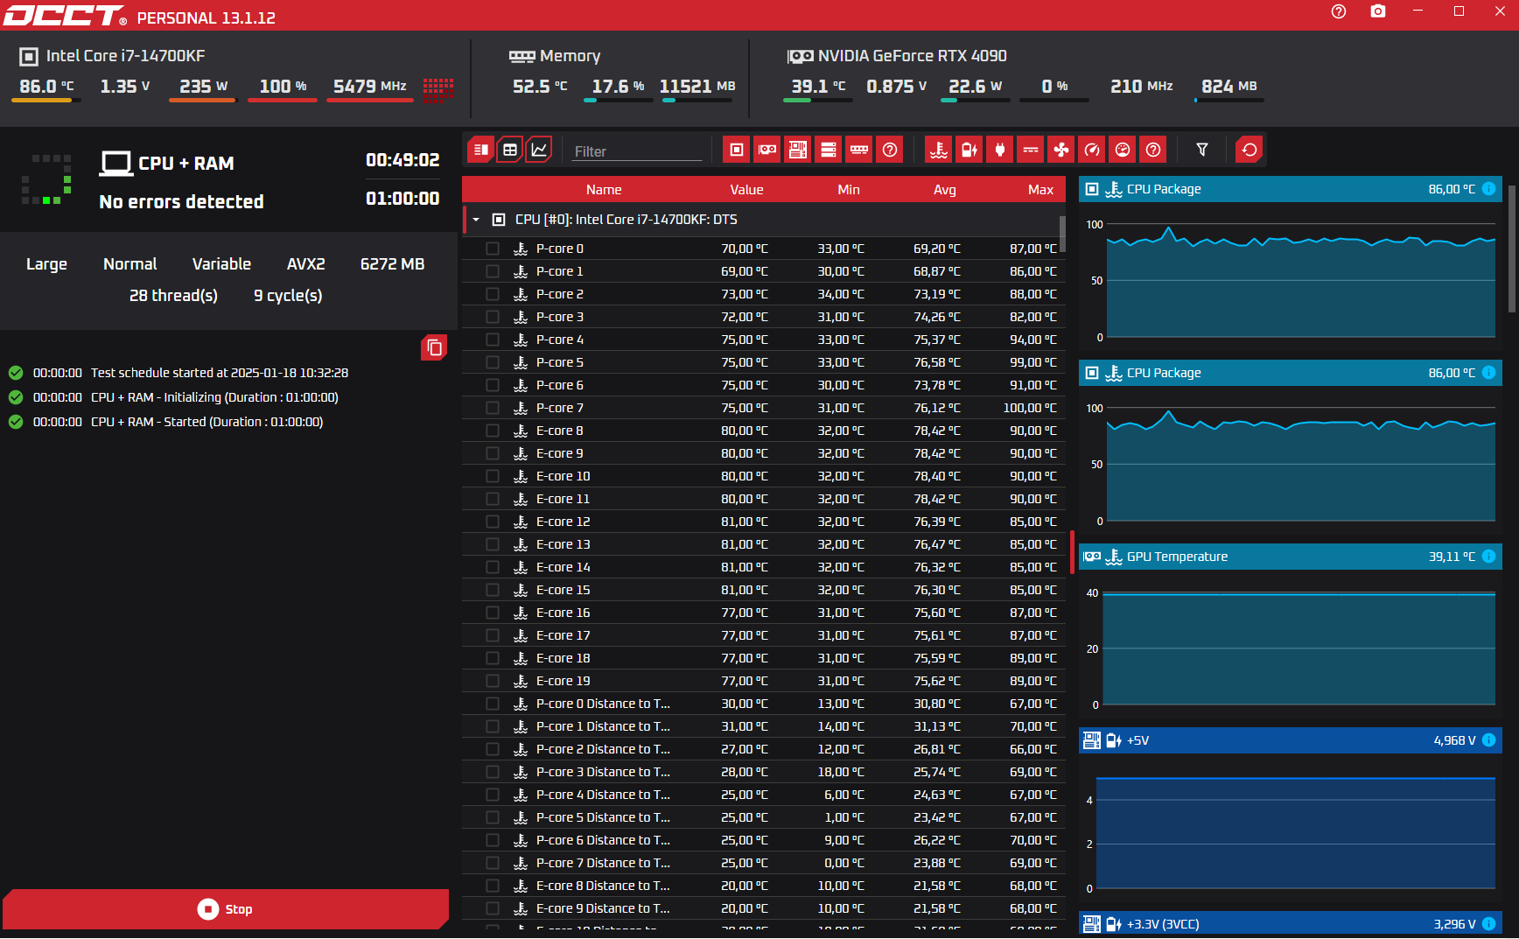This screenshot has width=1519, height=939.
Task: Copy the test log with clipboard icon
Action: (434, 347)
